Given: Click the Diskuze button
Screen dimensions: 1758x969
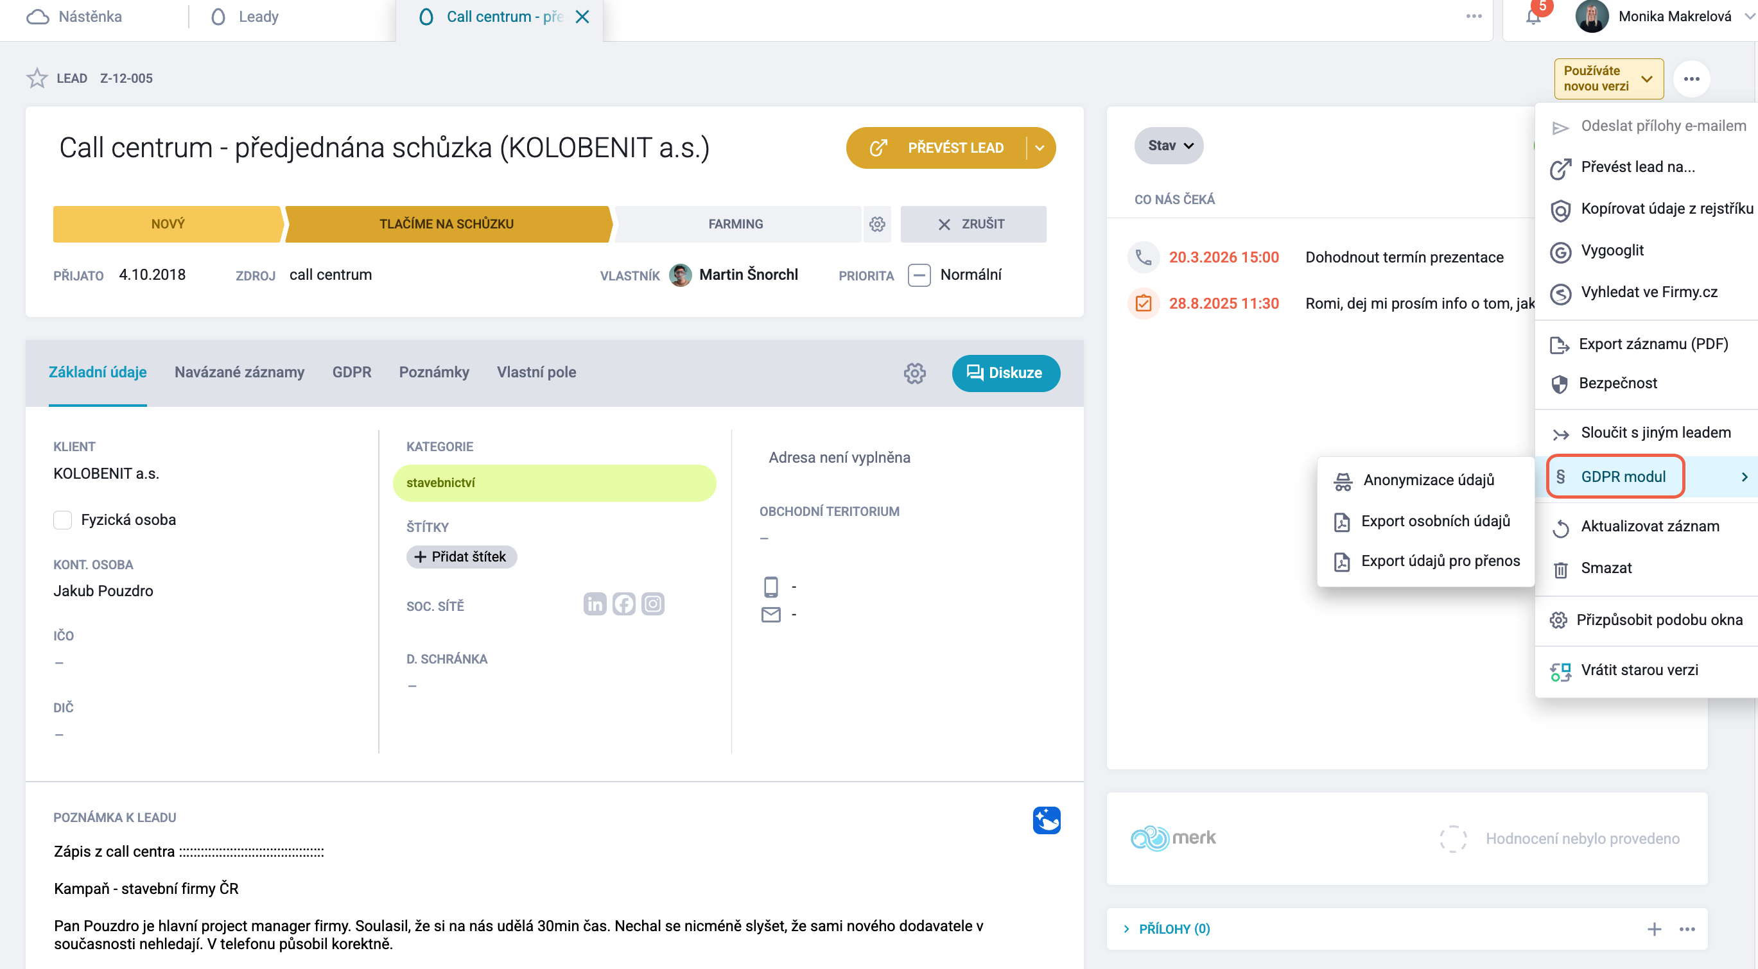Looking at the screenshot, I should click(x=1006, y=373).
